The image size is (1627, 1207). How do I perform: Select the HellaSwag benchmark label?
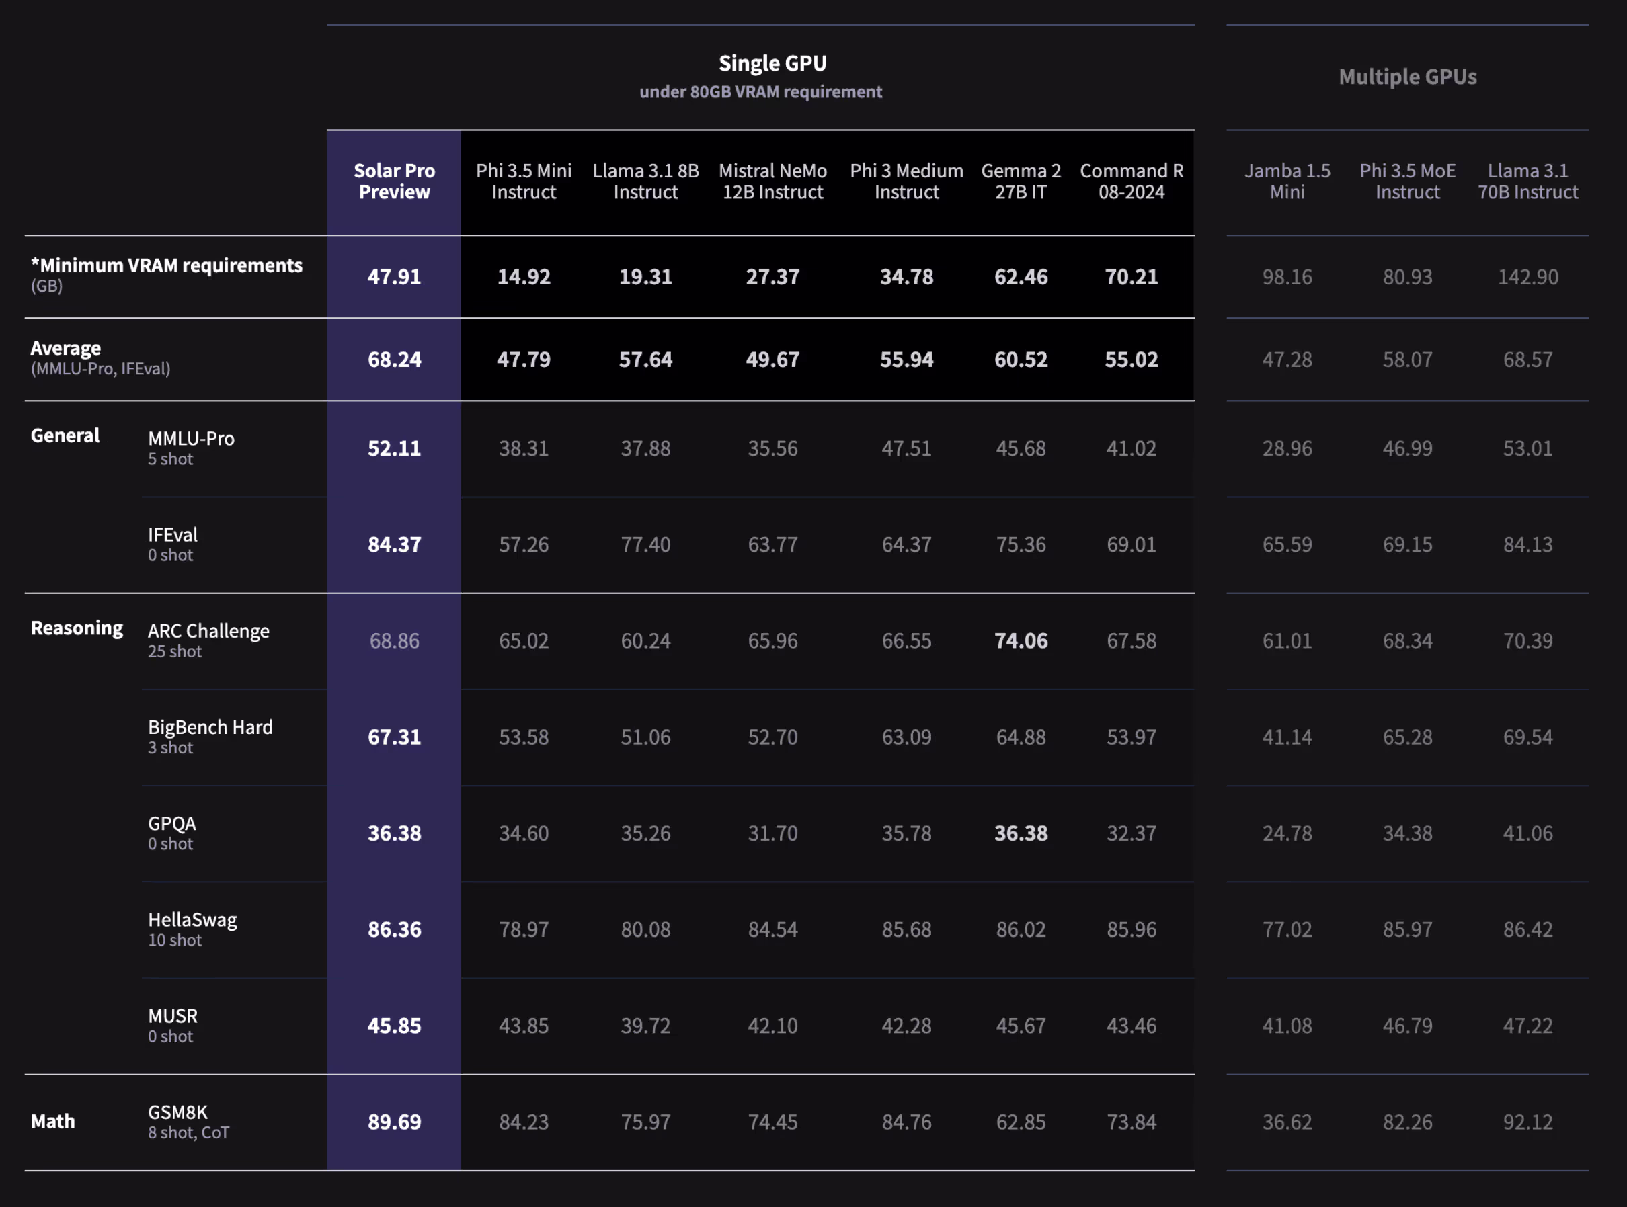[x=192, y=920]
